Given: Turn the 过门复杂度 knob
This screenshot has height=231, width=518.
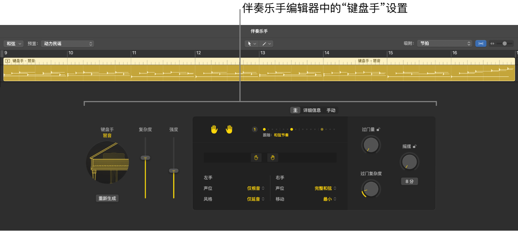Looking at the screenshot, I should [370, 189].
